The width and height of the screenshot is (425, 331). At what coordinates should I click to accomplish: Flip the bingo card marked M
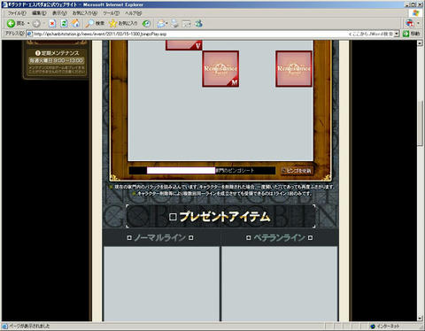[220, 69]
